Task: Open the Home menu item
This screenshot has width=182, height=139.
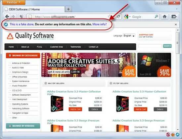Action: point(11,47)
